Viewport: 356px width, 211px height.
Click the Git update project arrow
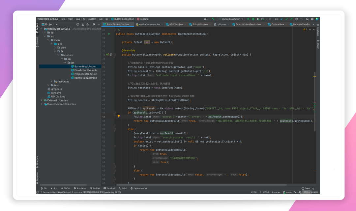point(282,19)
